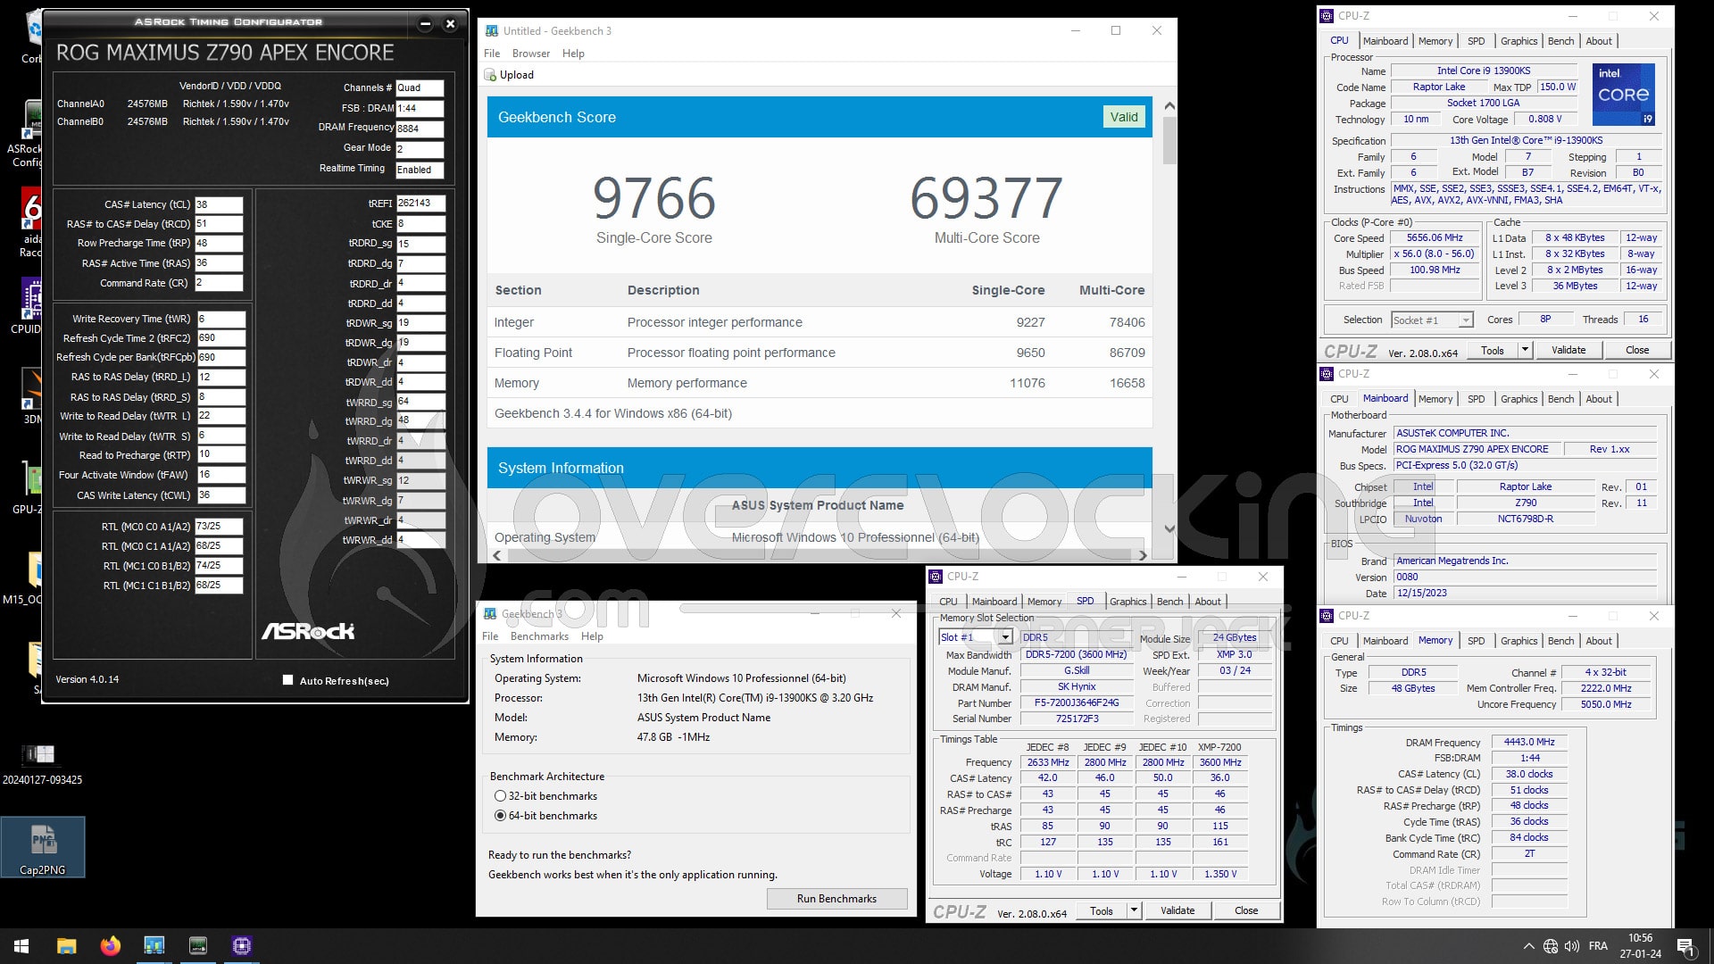Switch to ASRock Timing Configurator taskbar icon

[x=197, y=946]
